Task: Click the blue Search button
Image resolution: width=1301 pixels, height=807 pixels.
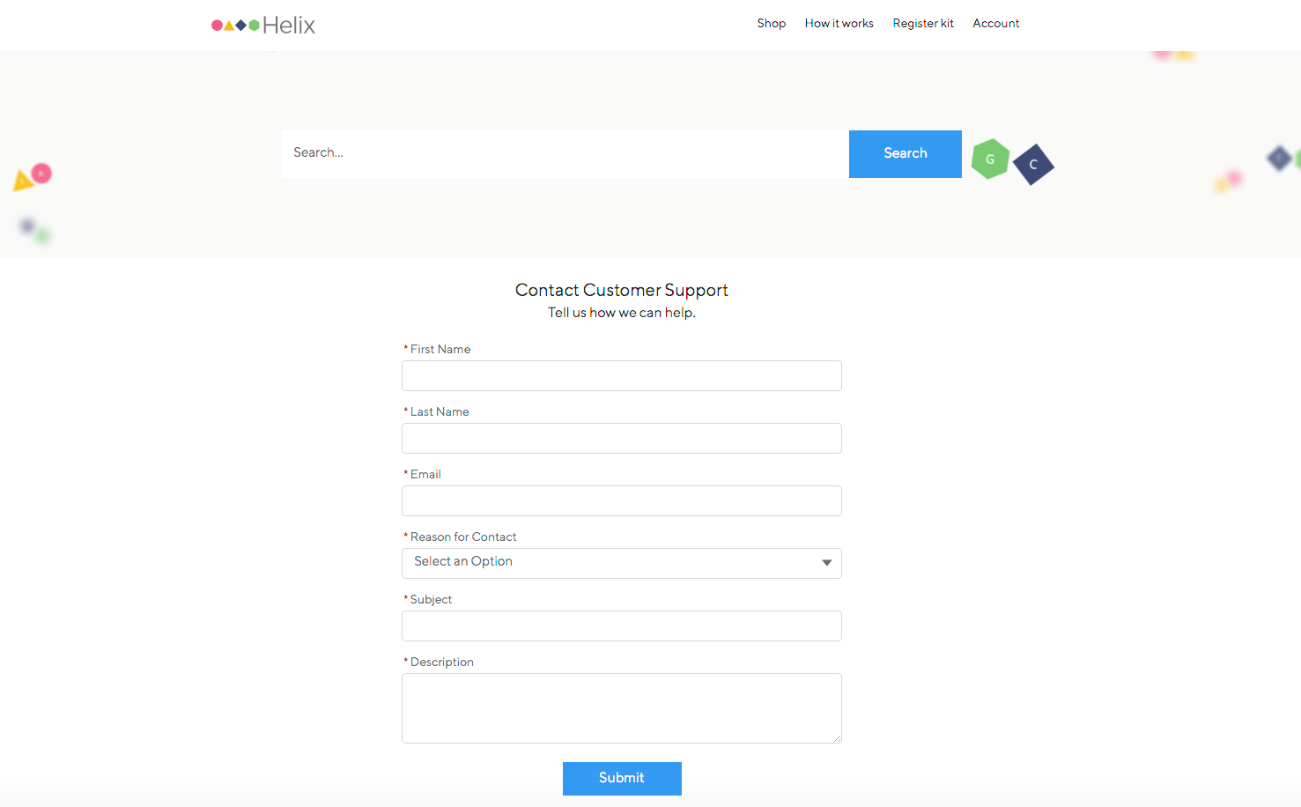Action: [x=905, y=153]
